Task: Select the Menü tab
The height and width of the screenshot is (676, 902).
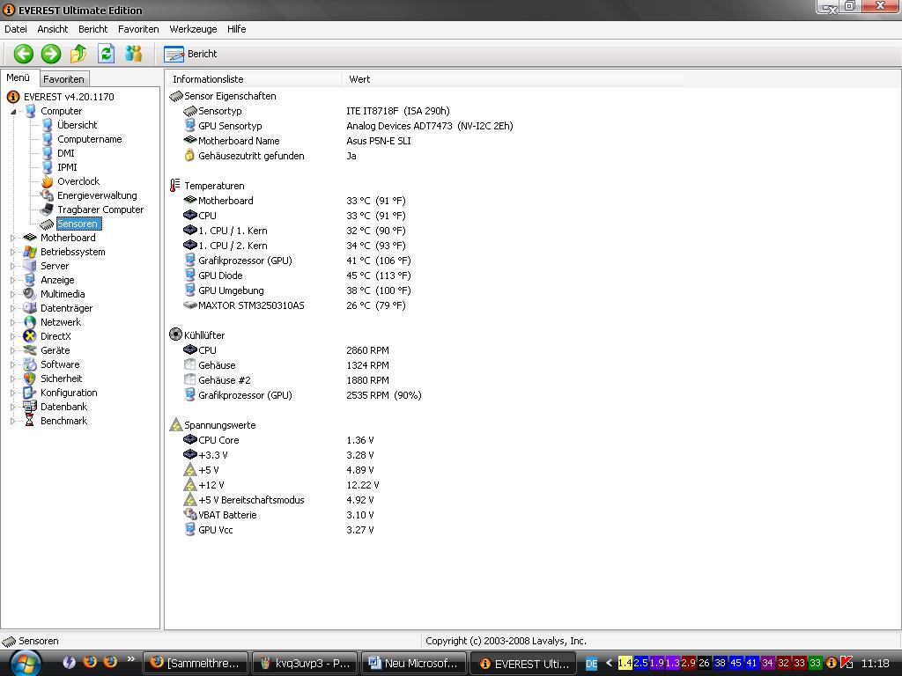Action: [18, 77]
